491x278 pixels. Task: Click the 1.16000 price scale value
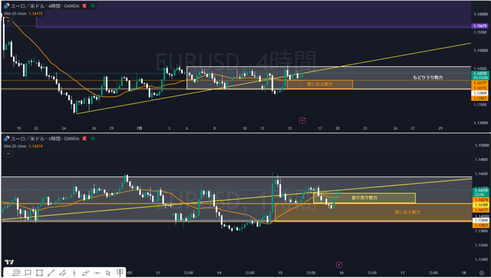click(480, 14)
